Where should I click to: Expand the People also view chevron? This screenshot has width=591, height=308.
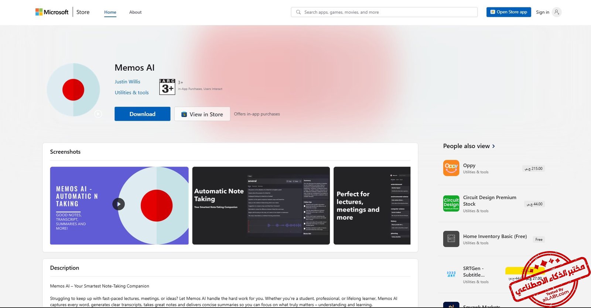tap(493, 146)
